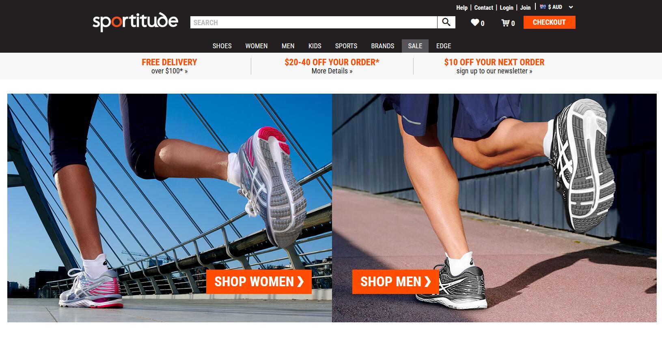This screenshot has width=662, height=343.
Task: Select the SALE menu item
Action: 415,46
